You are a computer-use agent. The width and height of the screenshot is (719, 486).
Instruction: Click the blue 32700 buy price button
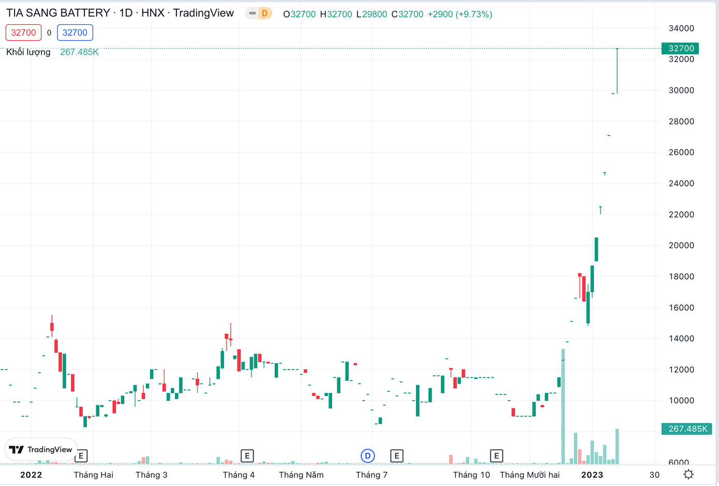(x=74, y=32)
